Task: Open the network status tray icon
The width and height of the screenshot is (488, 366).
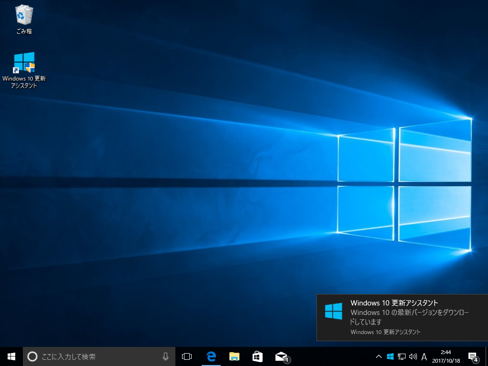Action: tap(402, 356)
